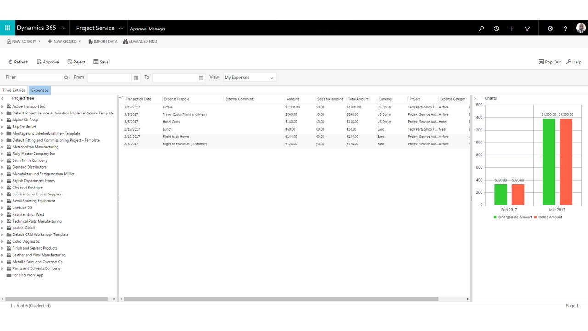Open the Project Service area chevron
This screenshot has width=588, height=331.
click(x=121, y=29)
